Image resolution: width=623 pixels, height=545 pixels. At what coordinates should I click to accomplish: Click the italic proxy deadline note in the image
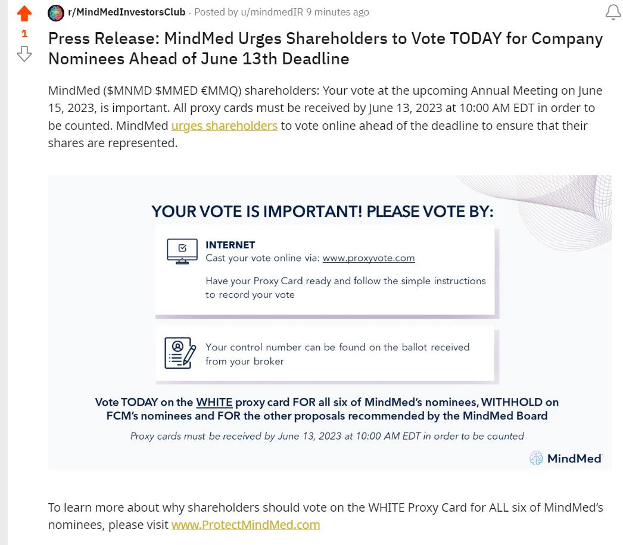pyautogui.click(x=327, y=436)
